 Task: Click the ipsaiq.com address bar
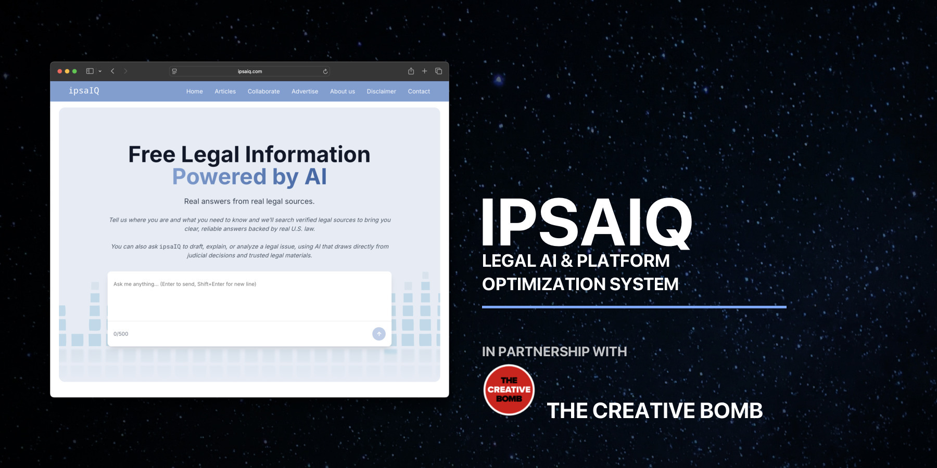(x=249, y=71)
